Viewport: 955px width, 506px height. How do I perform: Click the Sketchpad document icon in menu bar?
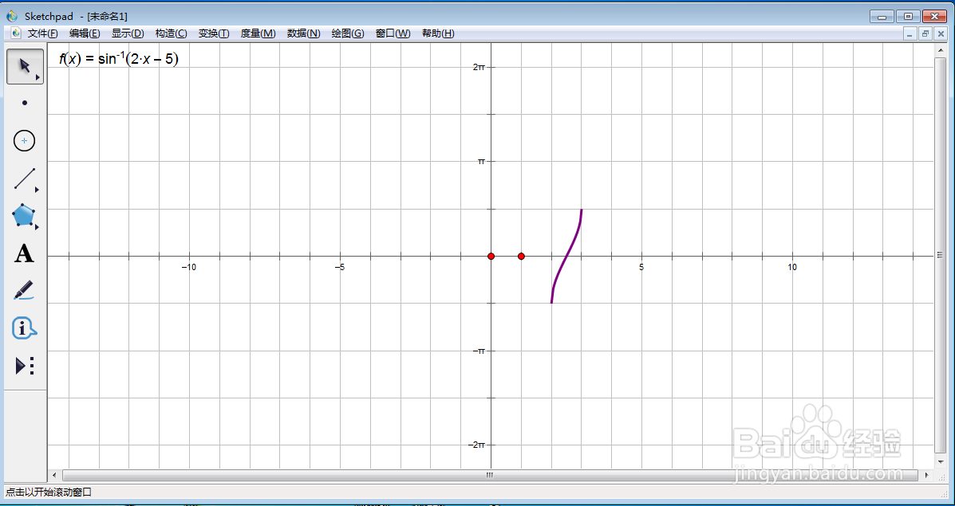tap(16, 33)
